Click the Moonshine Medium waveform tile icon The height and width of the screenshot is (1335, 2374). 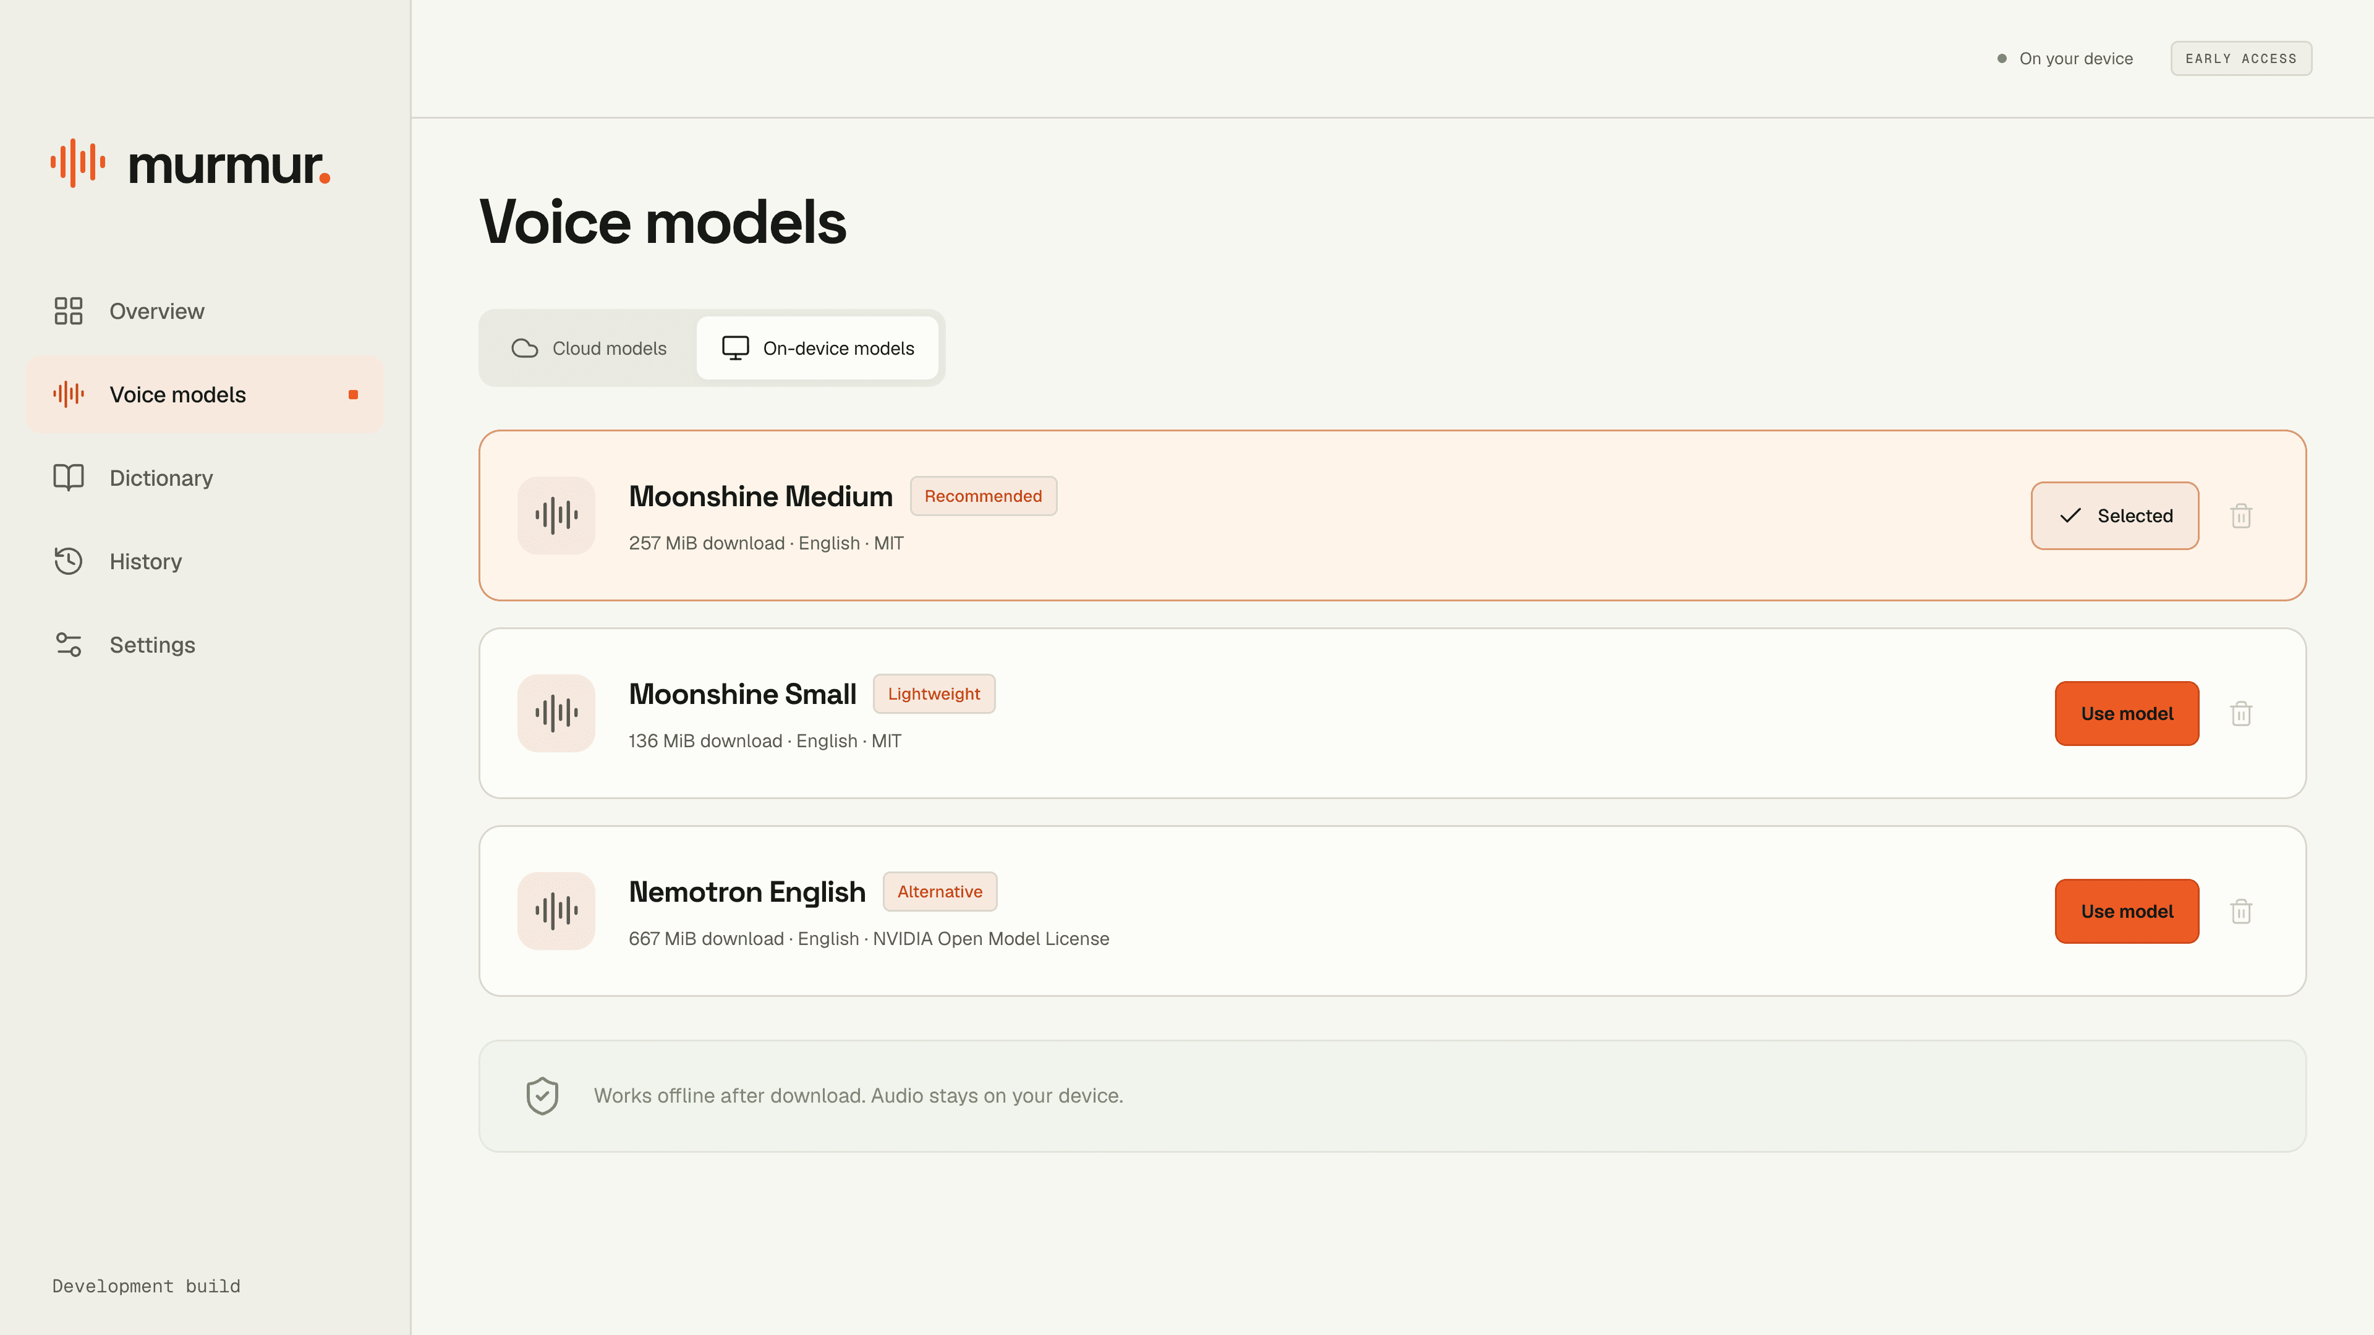[556, 515]
